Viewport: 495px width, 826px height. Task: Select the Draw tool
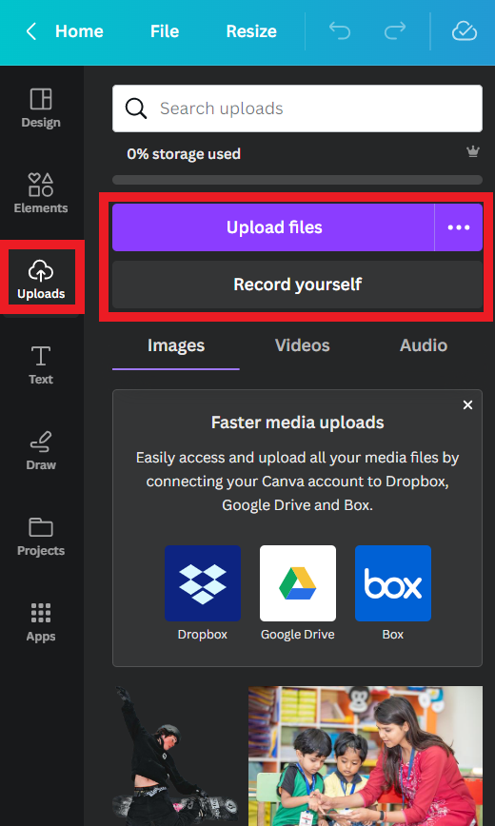tap(41, 451)
